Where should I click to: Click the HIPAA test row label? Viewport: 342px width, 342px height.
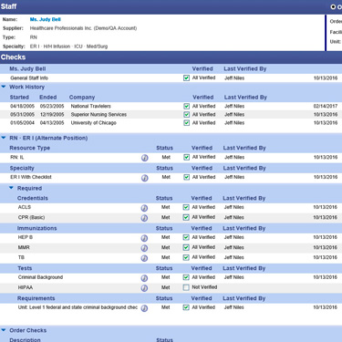pyautogui.click(x=26, y=287)
